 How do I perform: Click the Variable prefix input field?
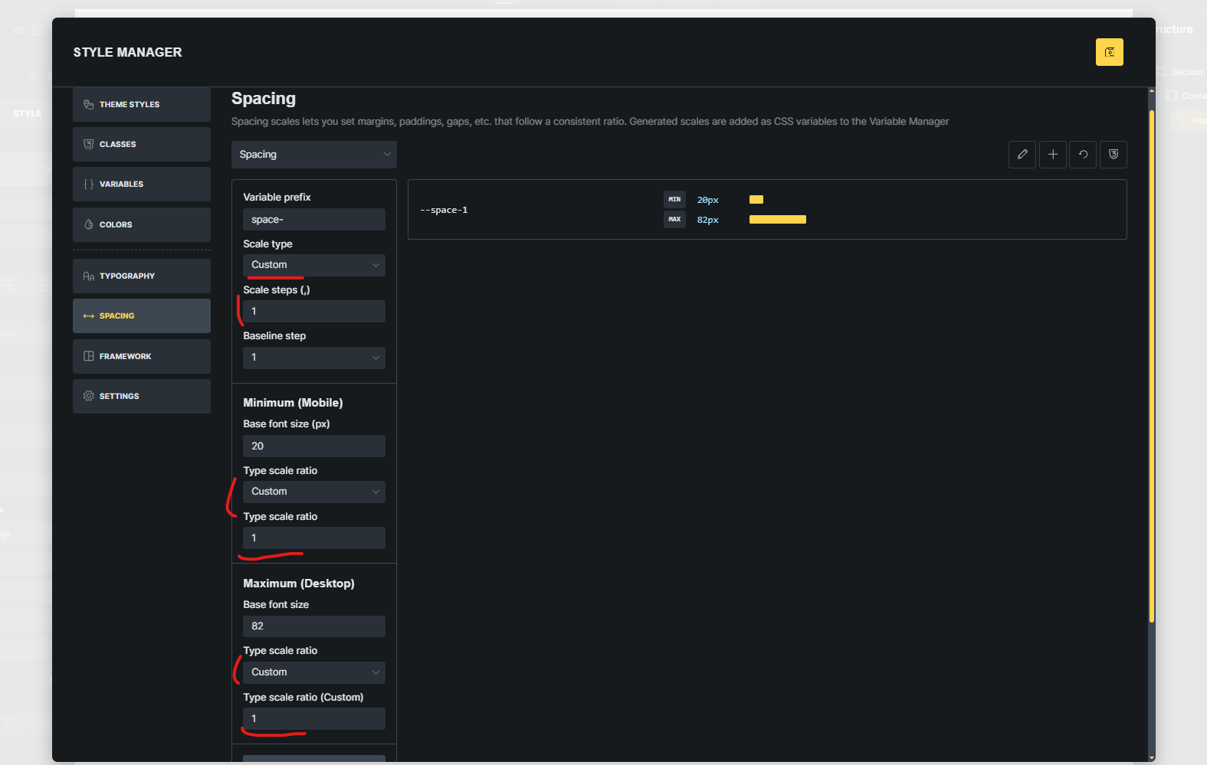coord(313,220)
